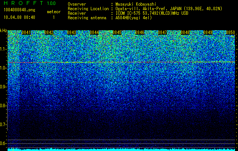Click the 0842 time marker
This screenshot has width=238, height=151.
coord(49,32)
